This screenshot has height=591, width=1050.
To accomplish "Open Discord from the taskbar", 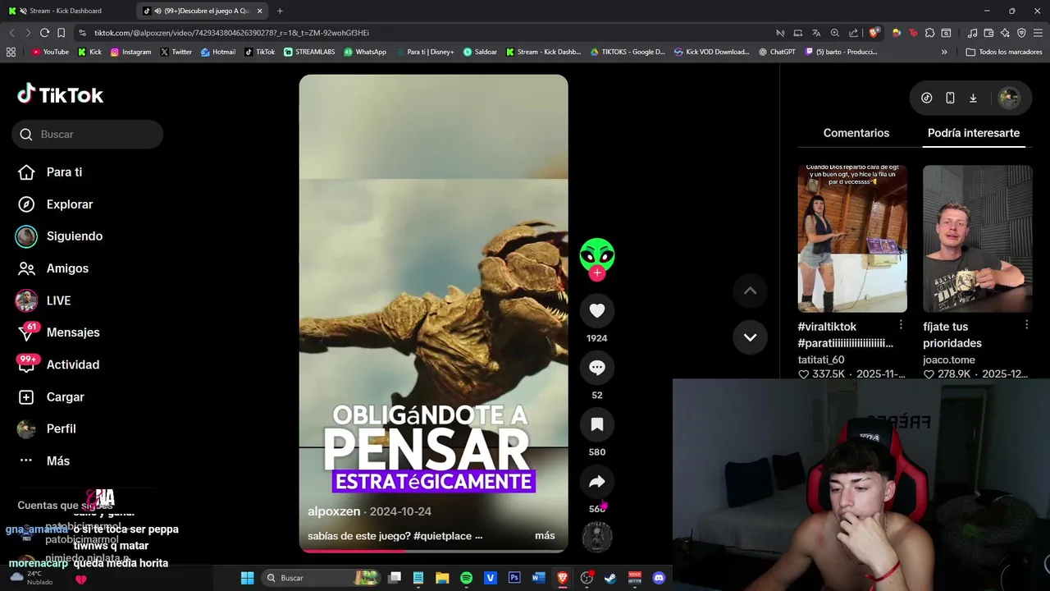I will (659, 578).
